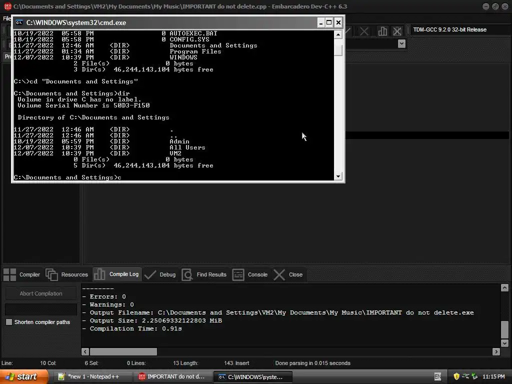
Task: Click the 'All Users' directory entry in cmd
Action: coord(187,147)
